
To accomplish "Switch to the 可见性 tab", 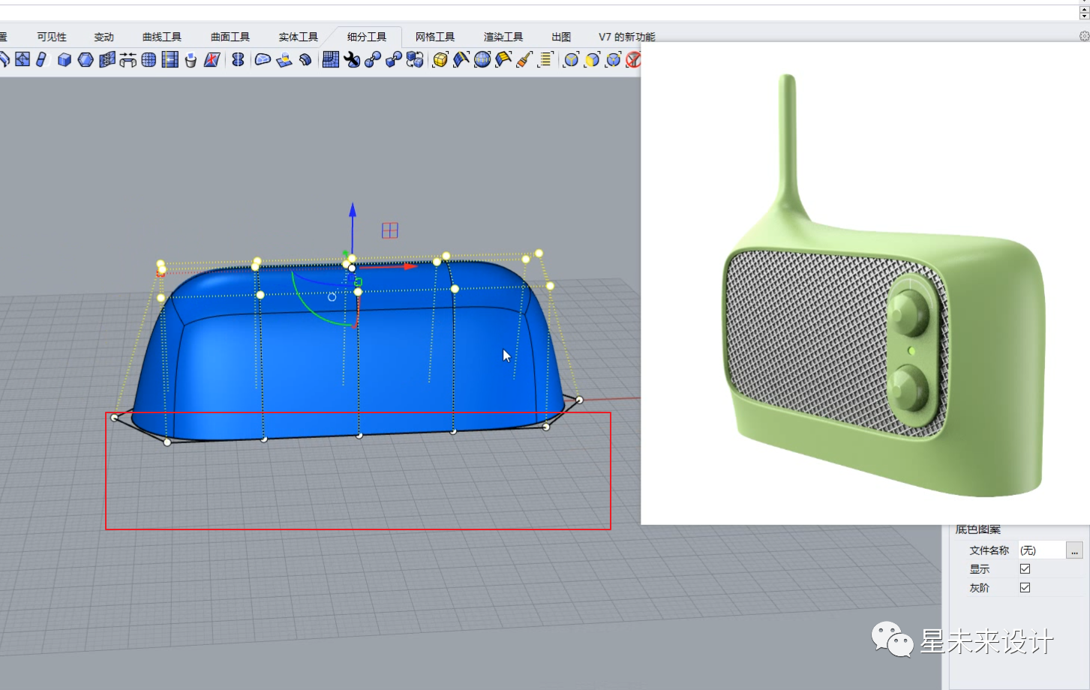I will [52, 37].
